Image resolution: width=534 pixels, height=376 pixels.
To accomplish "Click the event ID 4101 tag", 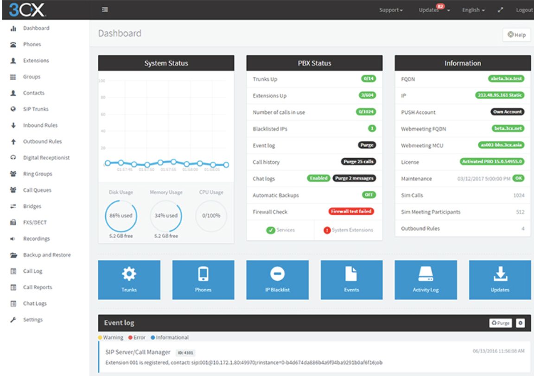I will (x=185, y=353).
